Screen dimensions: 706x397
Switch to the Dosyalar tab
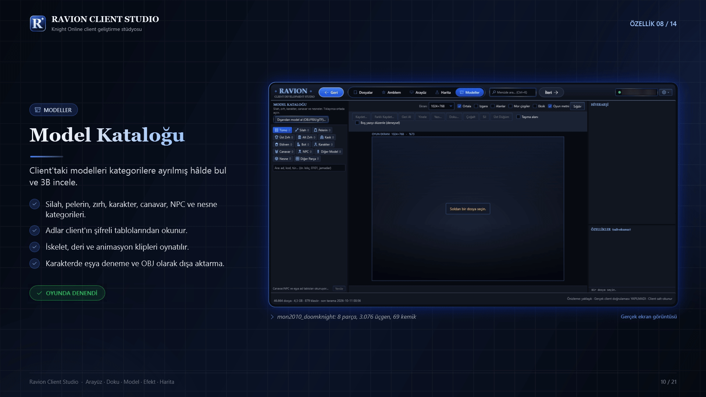tap(363, 93)
